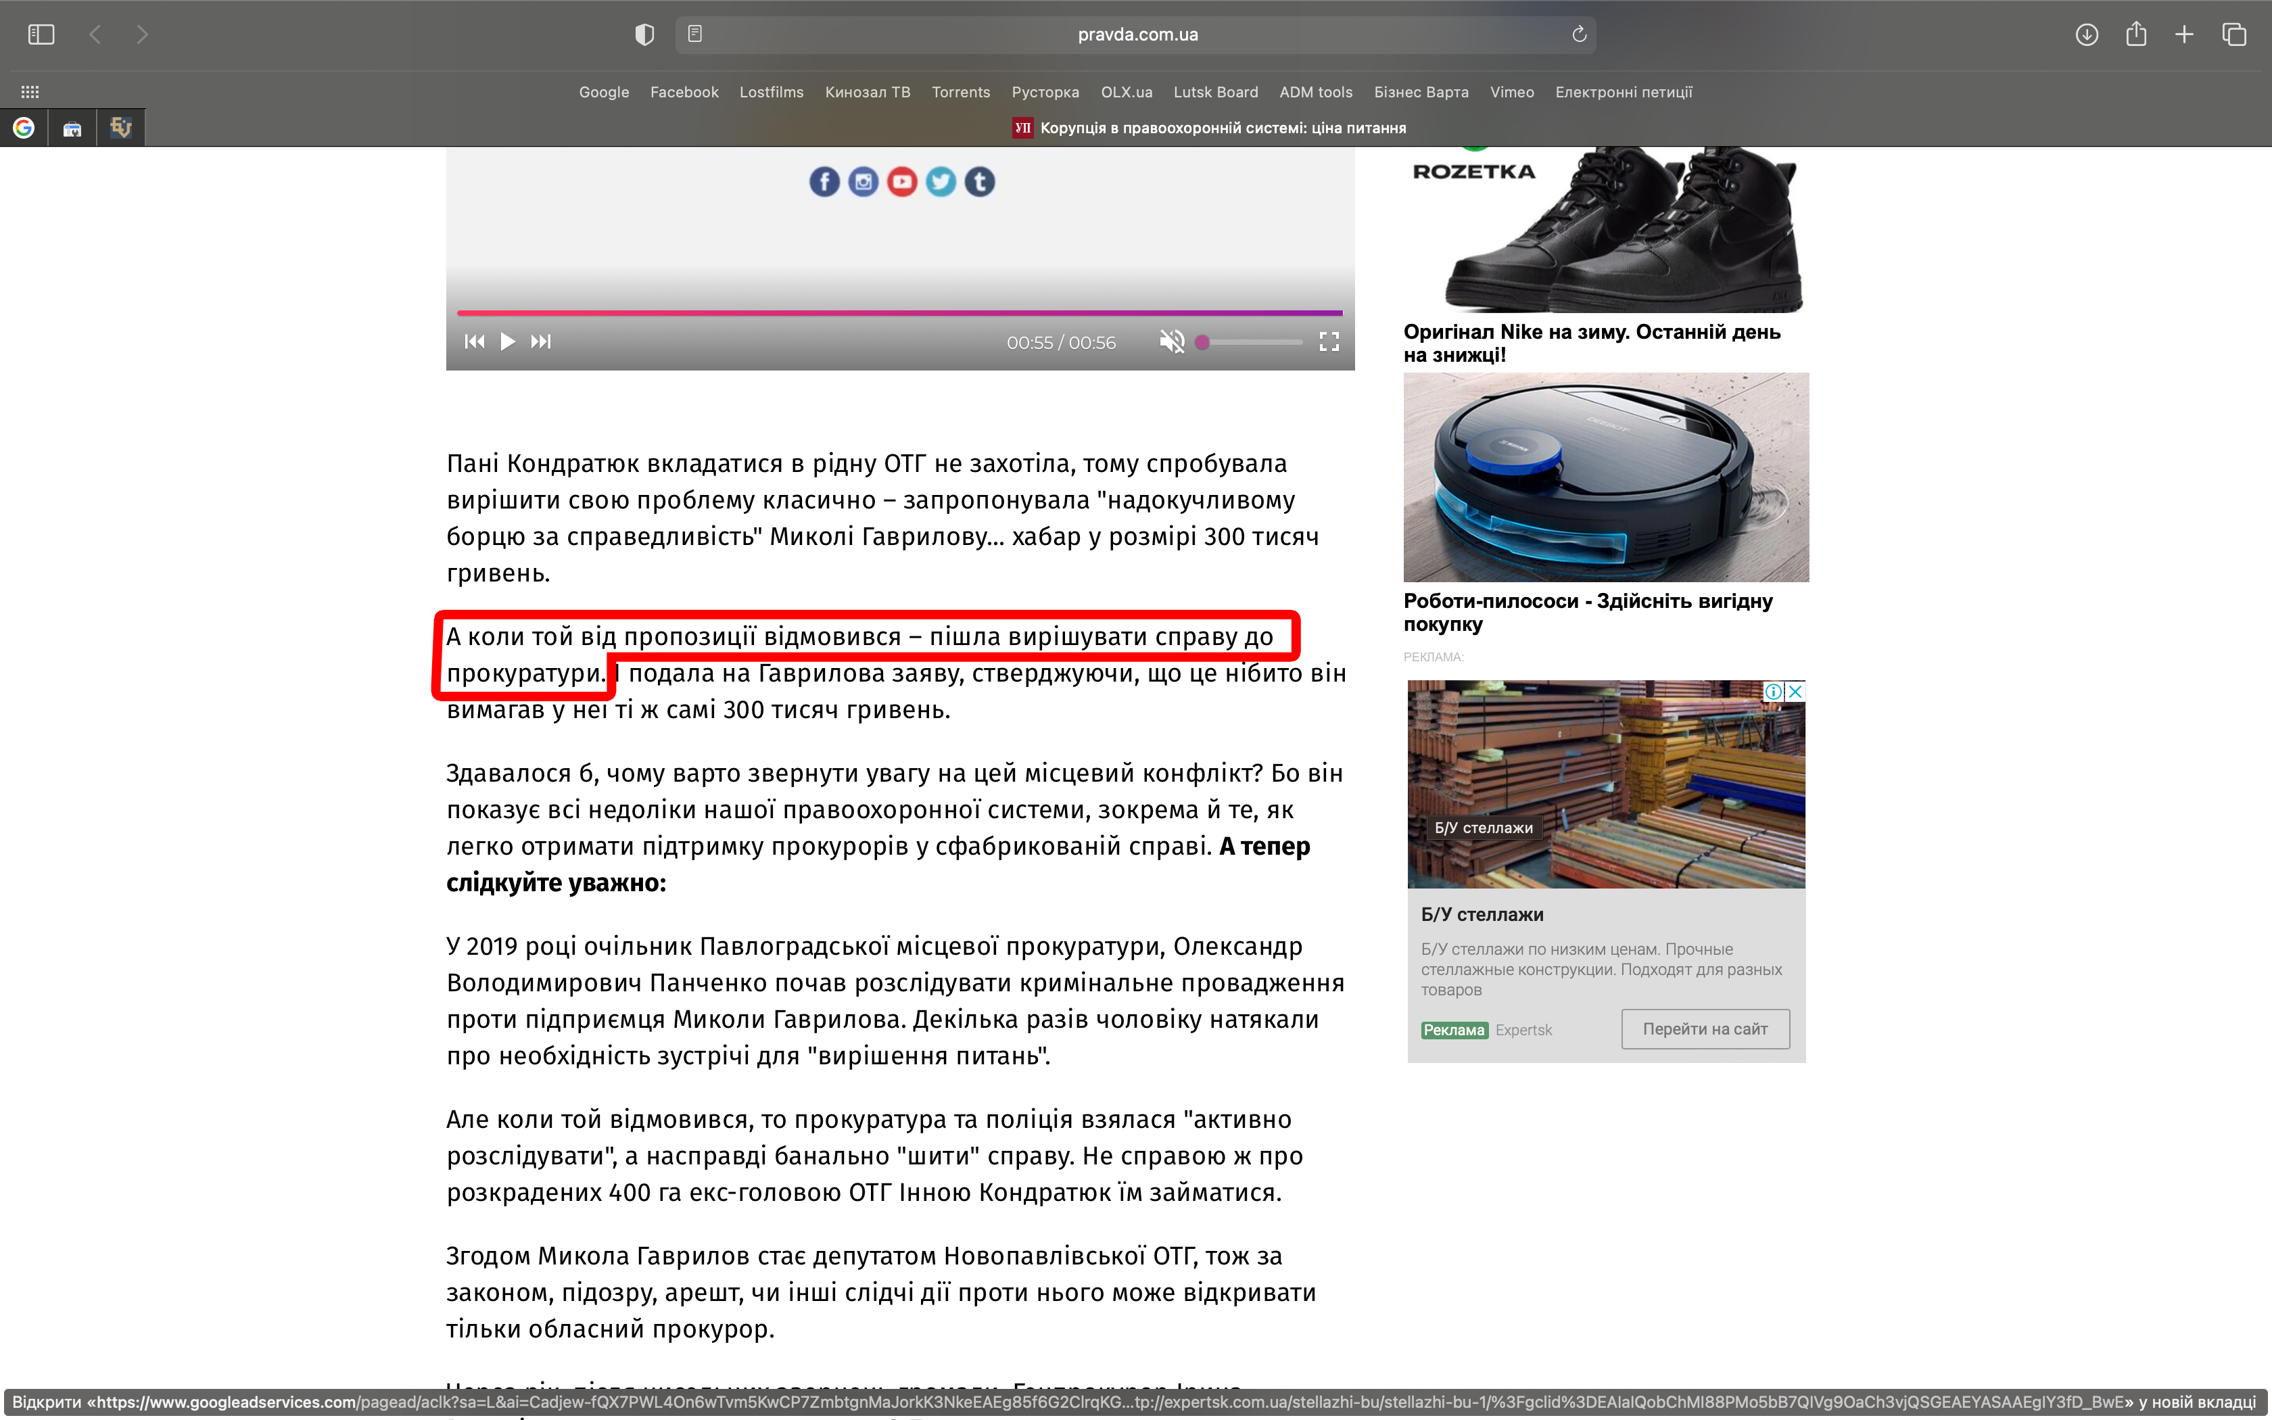Open Facebook bookmark in favorites bar
2272x1420 pixels.
point(684,92)
